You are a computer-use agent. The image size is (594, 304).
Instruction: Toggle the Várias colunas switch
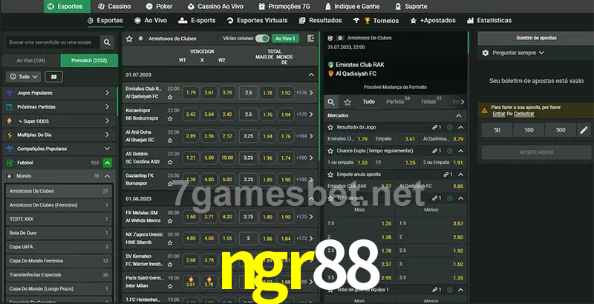[261, 38]
